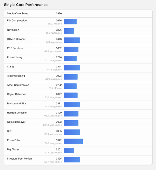Click the Photo Library row label
Viewport: 156px width, 170px height.
15,58
